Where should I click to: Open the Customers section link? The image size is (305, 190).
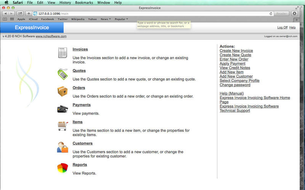coord(82,143)
